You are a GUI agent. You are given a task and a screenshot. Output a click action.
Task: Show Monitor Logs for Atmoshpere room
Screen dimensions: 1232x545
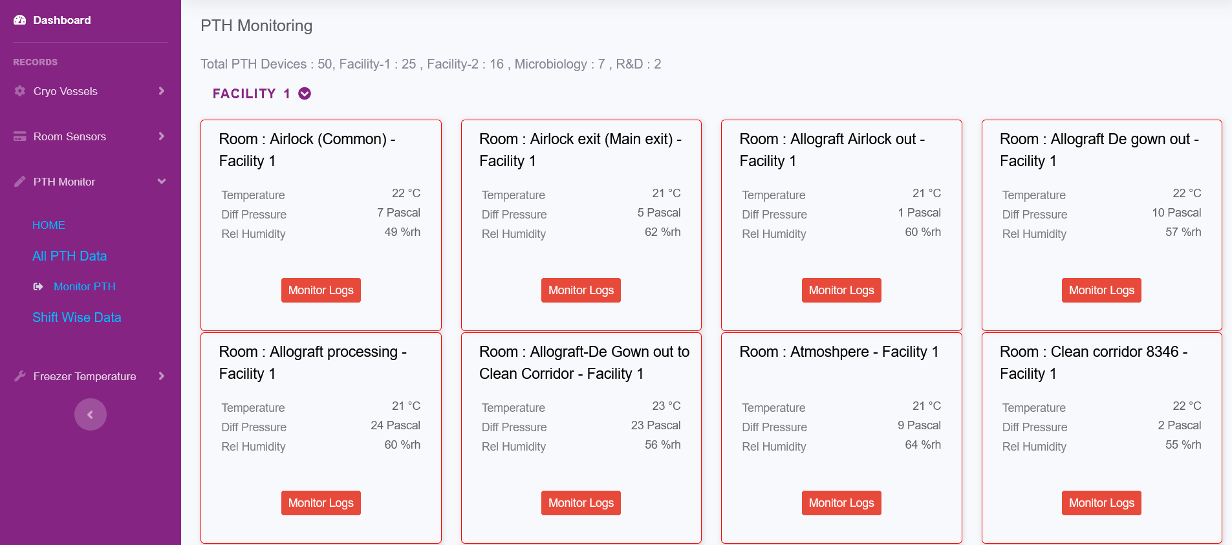click(x=841, y=503)
